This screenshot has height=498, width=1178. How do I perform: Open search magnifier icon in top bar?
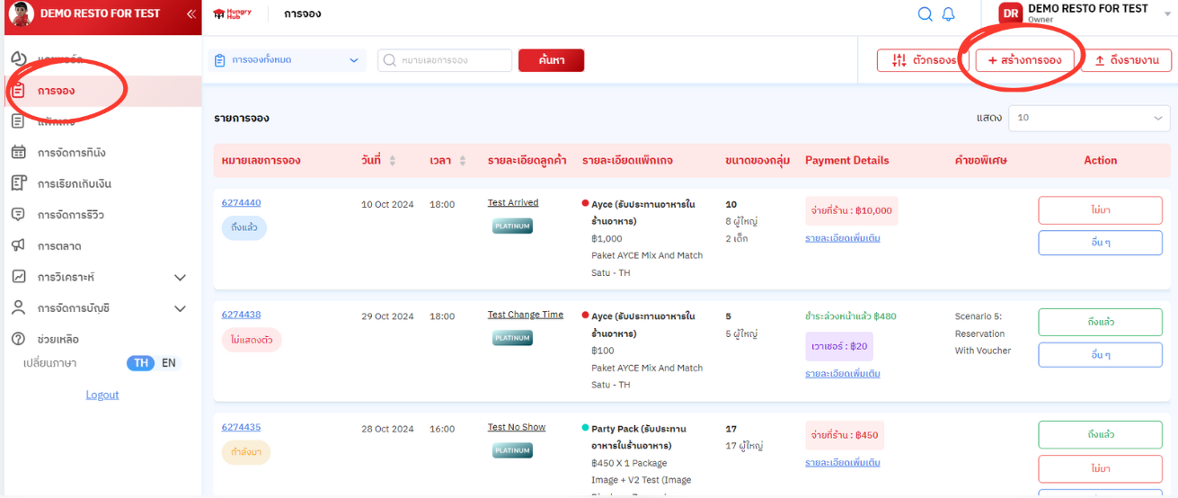click(x=925, y=13)
